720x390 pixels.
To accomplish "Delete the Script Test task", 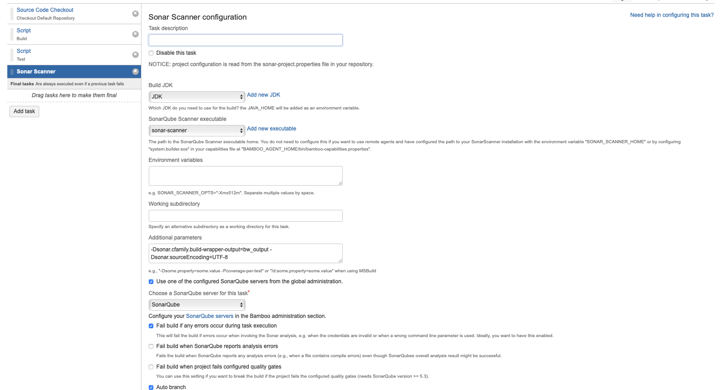I will pos(135,55).
